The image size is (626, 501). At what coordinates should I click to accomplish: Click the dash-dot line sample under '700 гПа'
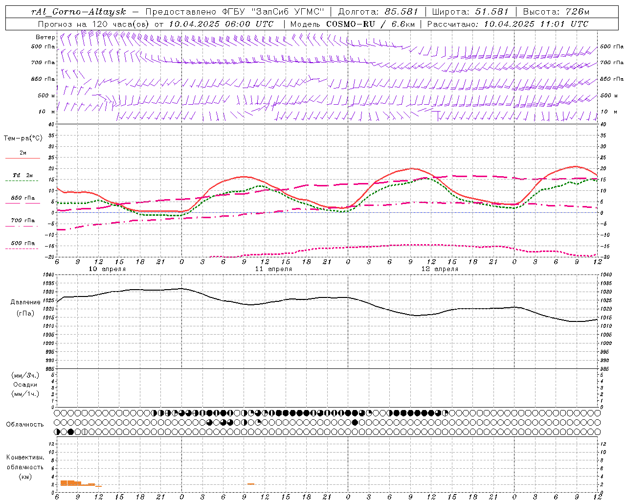click(x=22, y=226)
